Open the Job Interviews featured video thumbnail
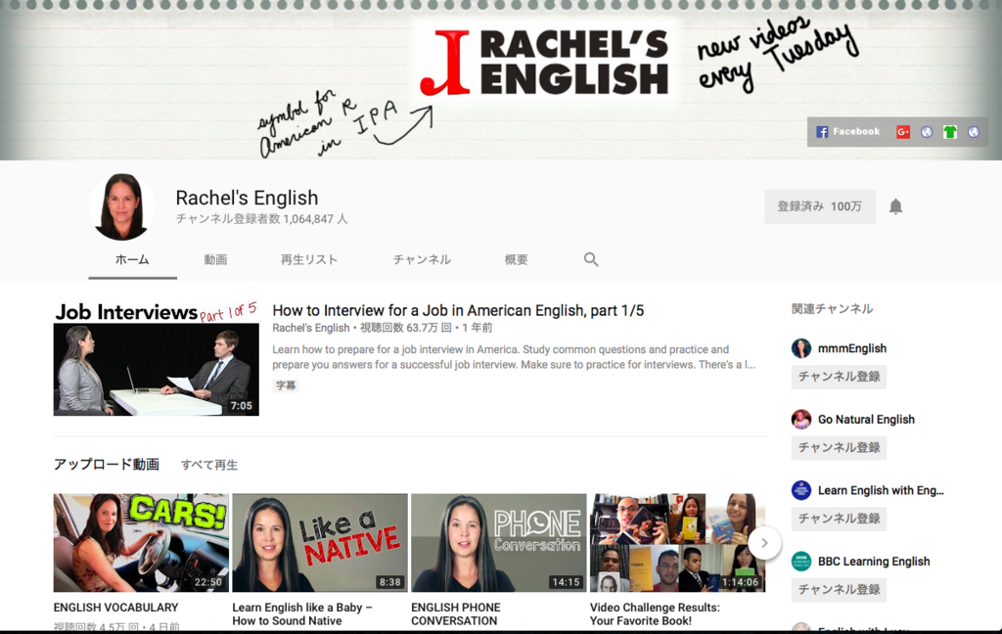Screen dimensions: 1002x634 tap(157, 358)
